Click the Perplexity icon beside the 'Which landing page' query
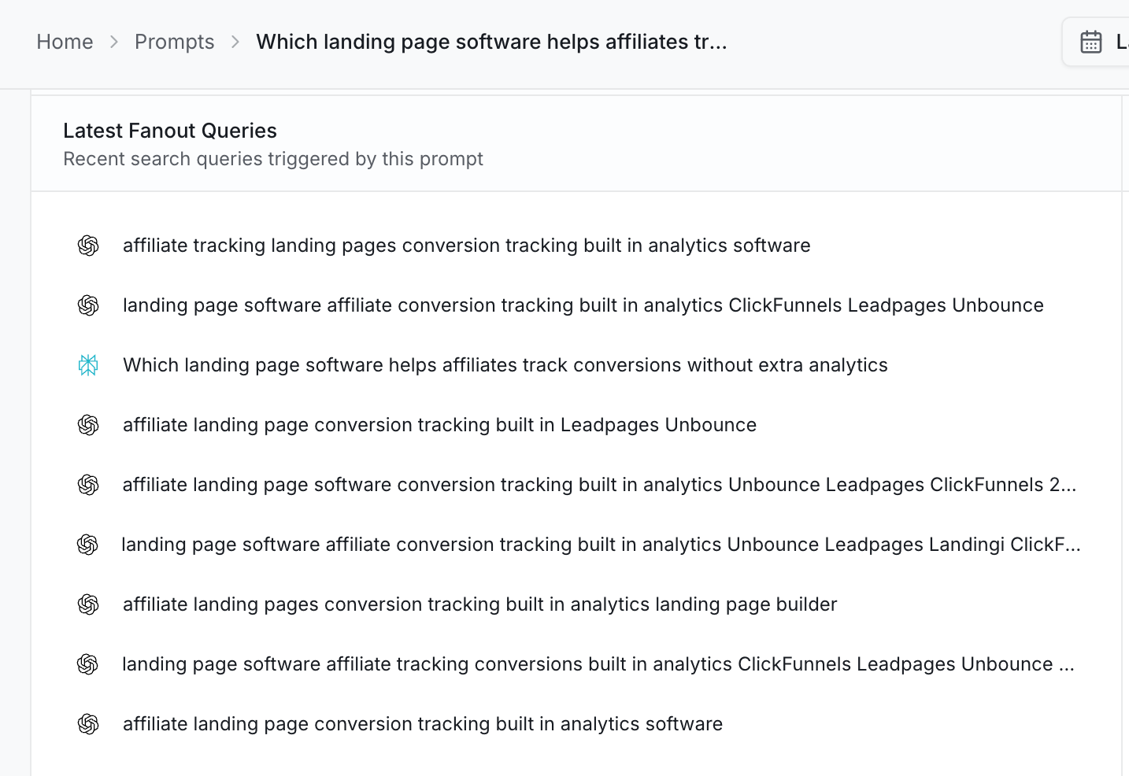Image resolution: width=1129 pixels, height=776 pixels. pos(88,365)
